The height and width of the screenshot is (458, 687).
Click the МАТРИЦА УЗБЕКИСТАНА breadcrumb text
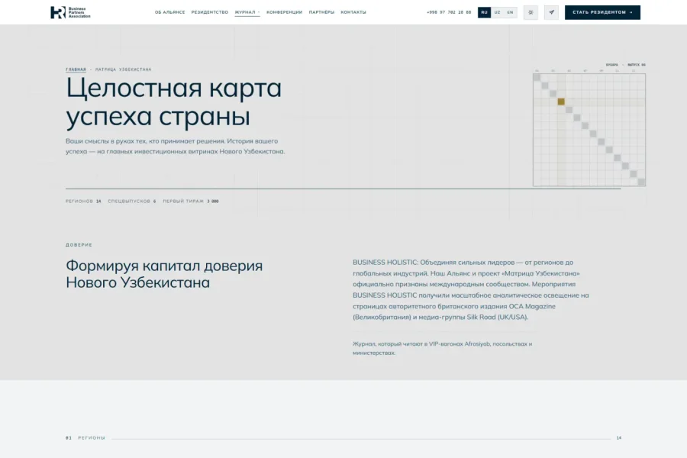(123, 69)
